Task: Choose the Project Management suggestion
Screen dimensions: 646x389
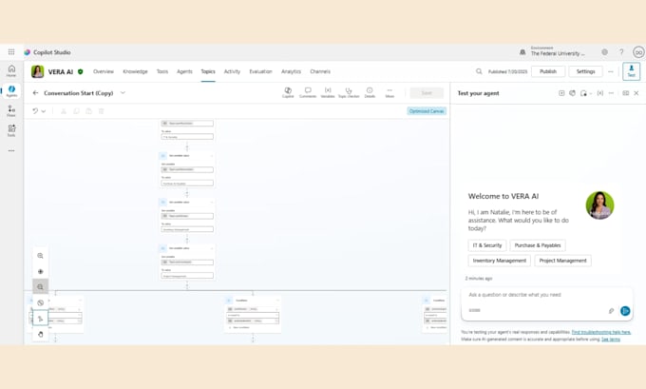Action: pos(562,261)
